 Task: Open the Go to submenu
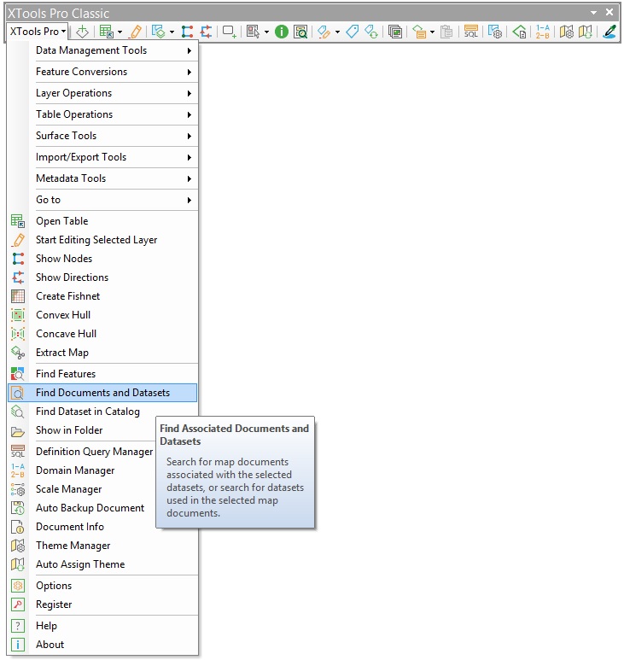coord(102,200)
